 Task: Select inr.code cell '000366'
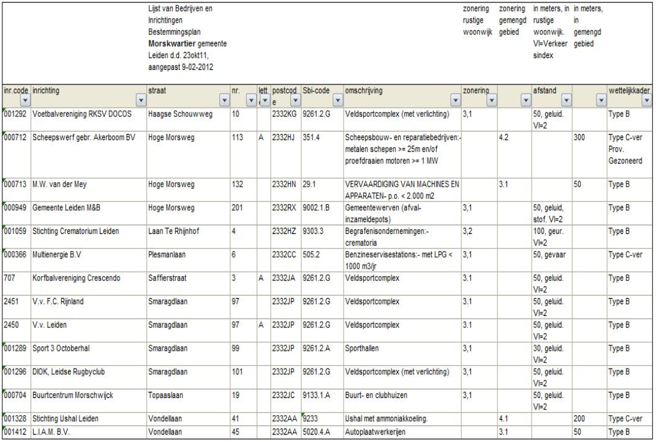[x=17, y=260]
